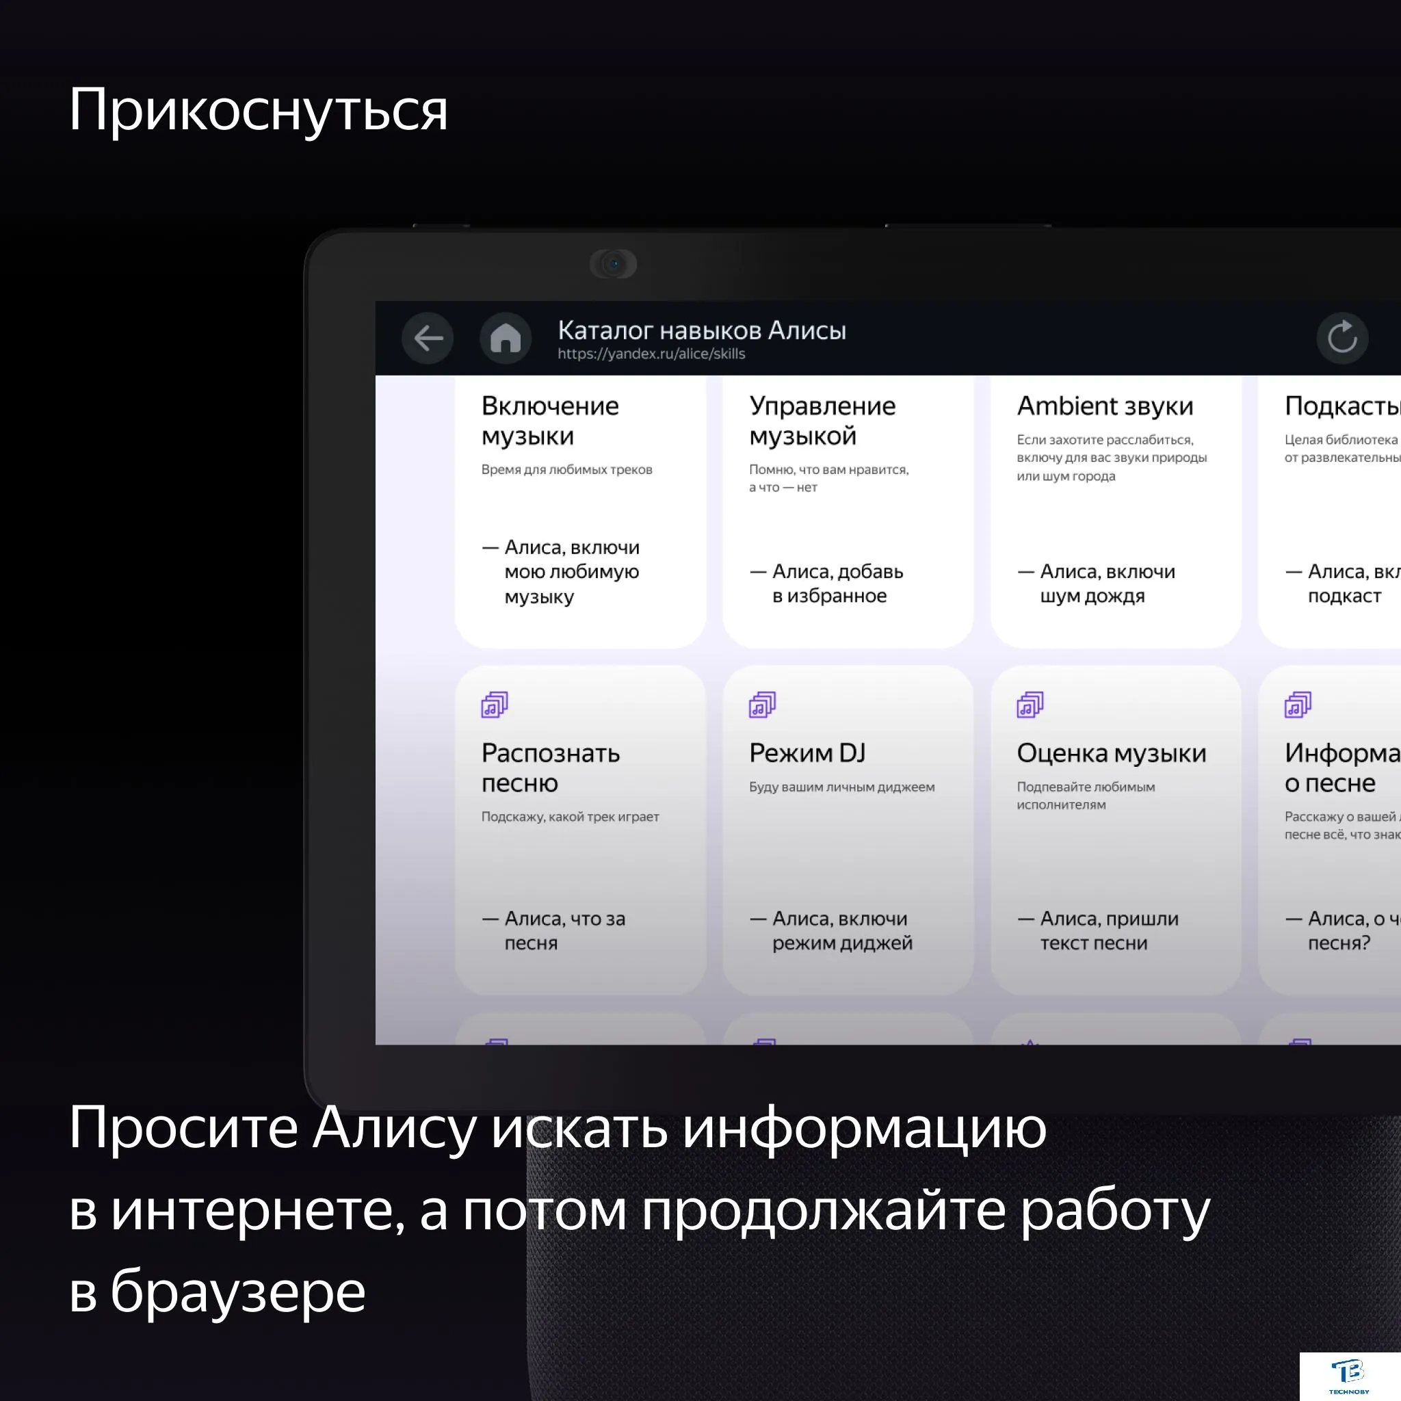Click the phrase Алиса, пришли текст песни

pyautogui.click(x=1098, y=931)
